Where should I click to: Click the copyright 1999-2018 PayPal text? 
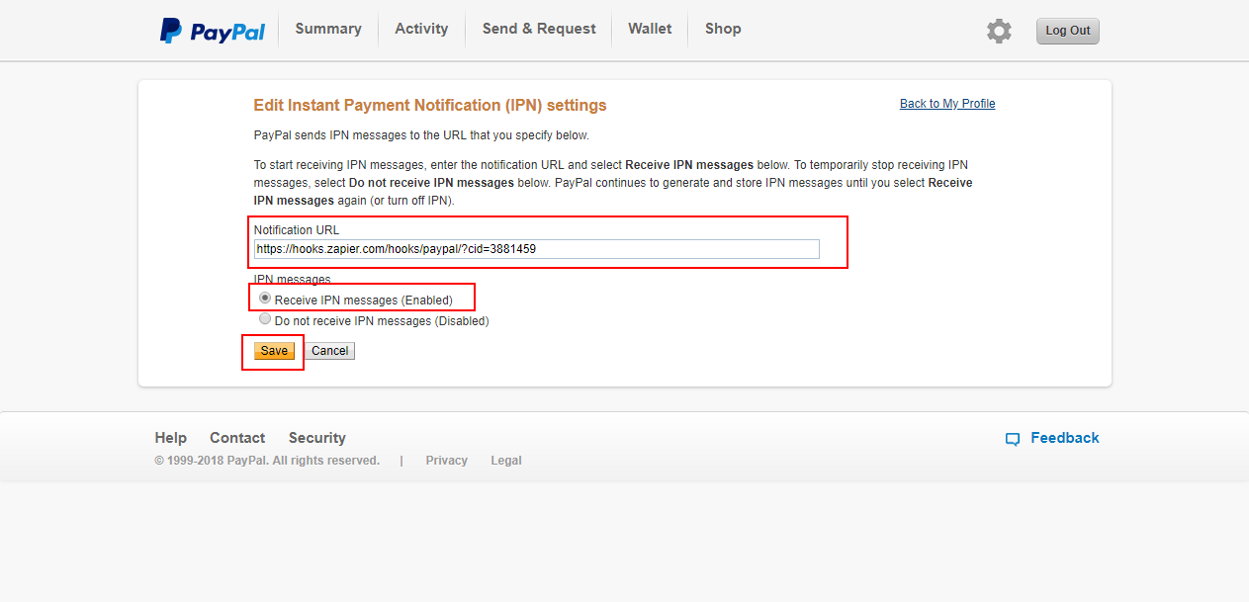pyautogui.click(x=267, y=461)
